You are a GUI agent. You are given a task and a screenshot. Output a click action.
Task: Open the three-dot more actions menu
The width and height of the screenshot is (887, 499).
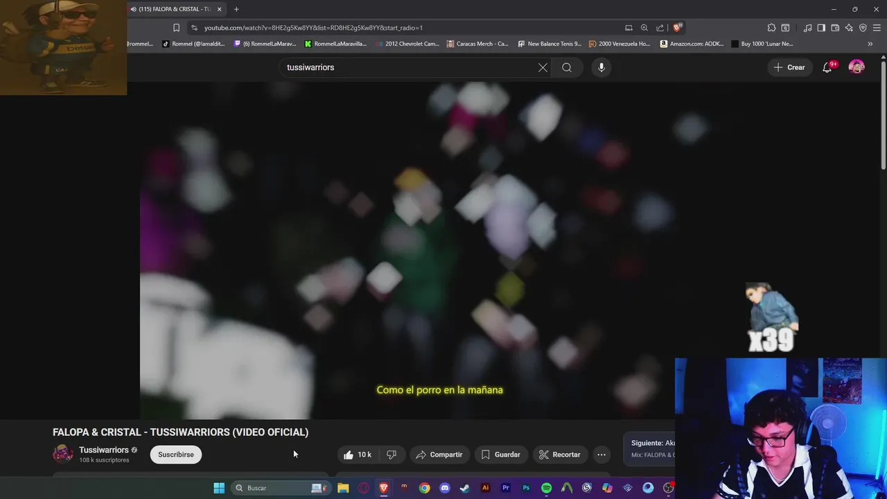601,455
